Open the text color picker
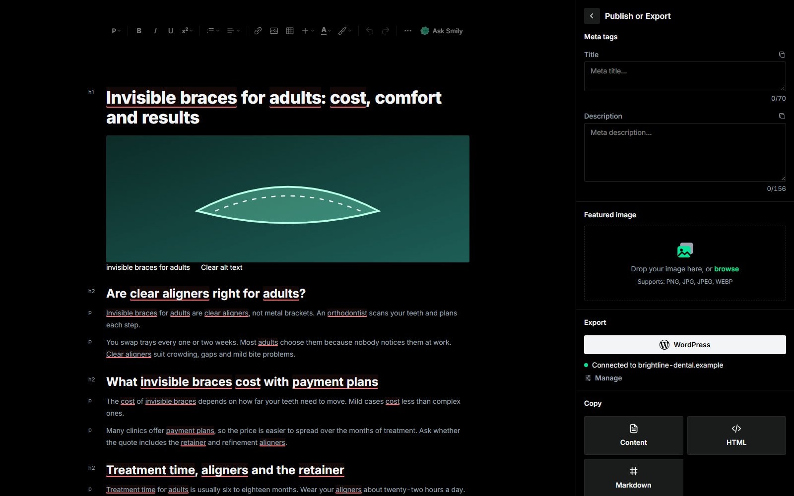 [x=326, y=31]
